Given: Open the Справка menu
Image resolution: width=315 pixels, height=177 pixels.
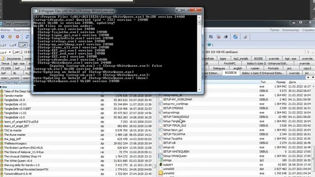Looking at the screenshot, I should tap(308, 30).
